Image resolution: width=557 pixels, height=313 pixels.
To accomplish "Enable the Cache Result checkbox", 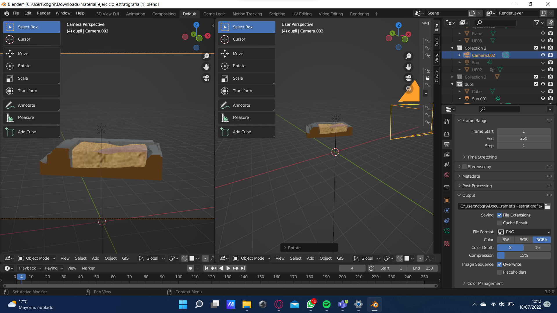I will pyautogui.click(x=499, y=223).
